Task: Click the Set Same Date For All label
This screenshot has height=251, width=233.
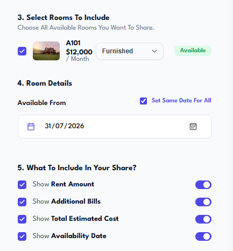Action: (181, 100)
